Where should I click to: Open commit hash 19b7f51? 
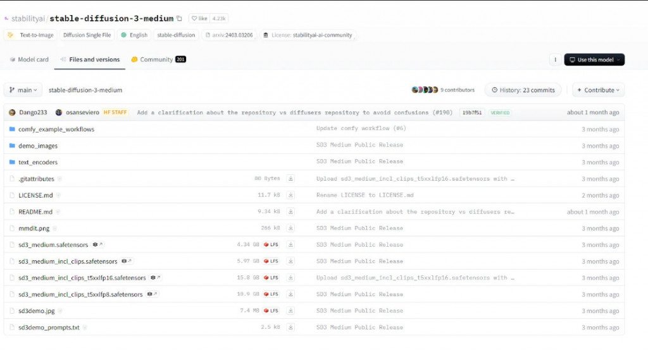pos(471,112)
